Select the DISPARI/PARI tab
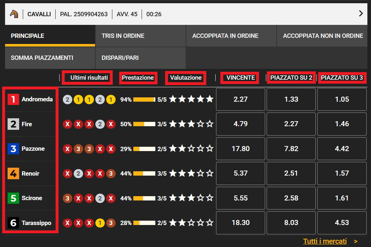The width and height of the screenshot is (371, 247). click(141, 58)
